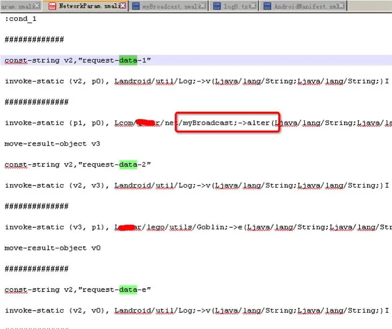Close the myBroadcast.smali tab

pos(203,6)
